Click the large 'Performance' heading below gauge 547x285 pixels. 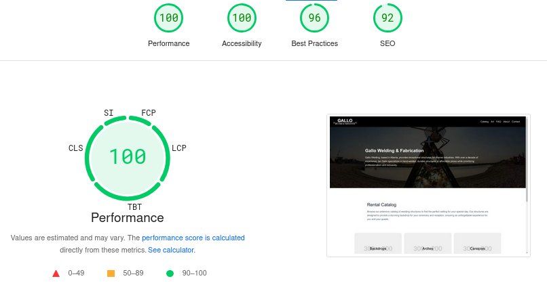[128, 218]
